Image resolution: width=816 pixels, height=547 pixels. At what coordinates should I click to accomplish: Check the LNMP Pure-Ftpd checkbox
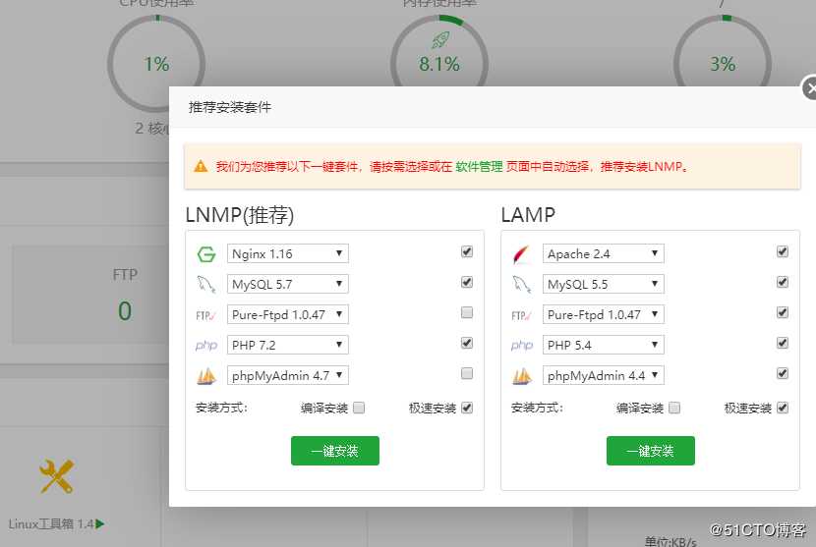click(467, 312)
